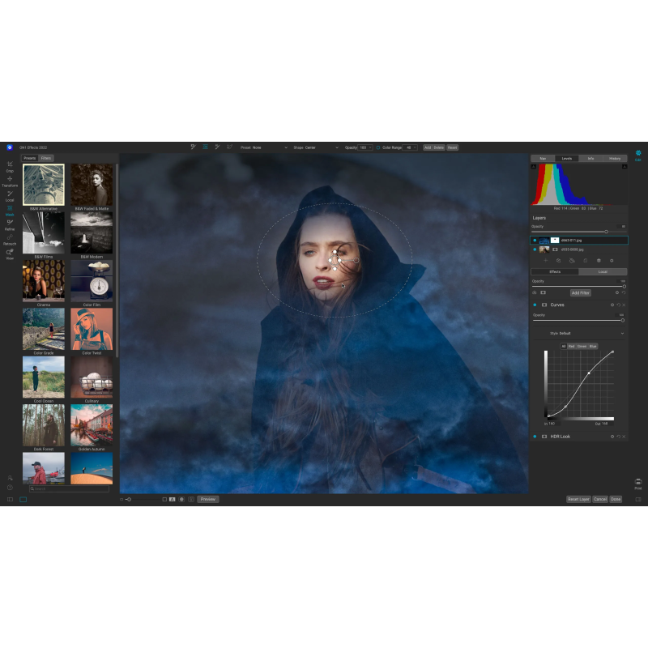648x648 pixels.
Task: Switch to the History tab
Action: [615, 158]
